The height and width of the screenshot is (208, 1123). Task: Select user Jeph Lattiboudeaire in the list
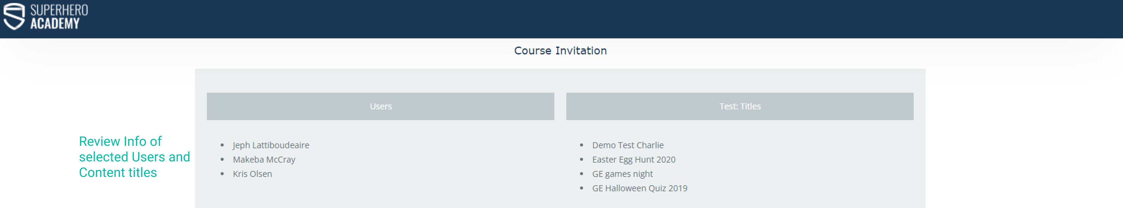tap(271, 145)
